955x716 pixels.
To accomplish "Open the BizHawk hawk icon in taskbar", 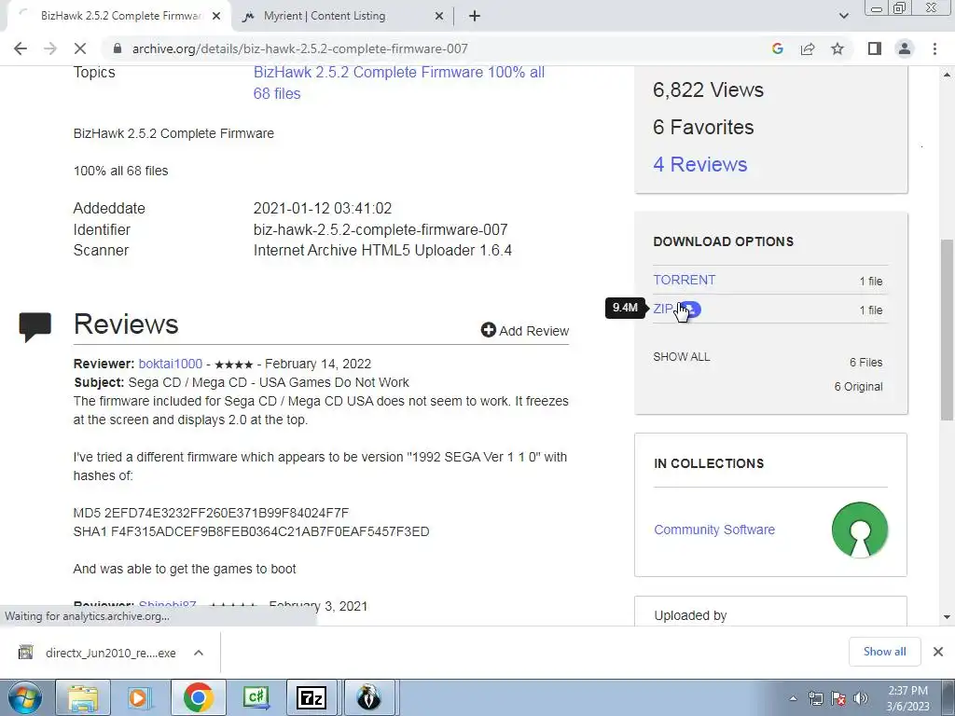I will tap(369, 697).
